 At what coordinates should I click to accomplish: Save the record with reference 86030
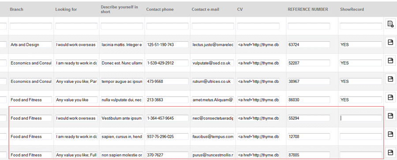[390, 97]
